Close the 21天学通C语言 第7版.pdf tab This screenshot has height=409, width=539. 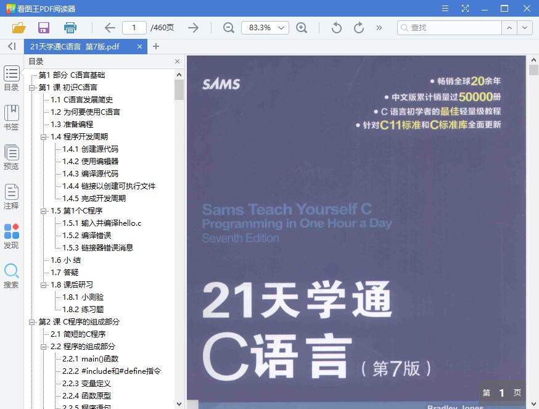pyautogui.click(x=139, y=46)
